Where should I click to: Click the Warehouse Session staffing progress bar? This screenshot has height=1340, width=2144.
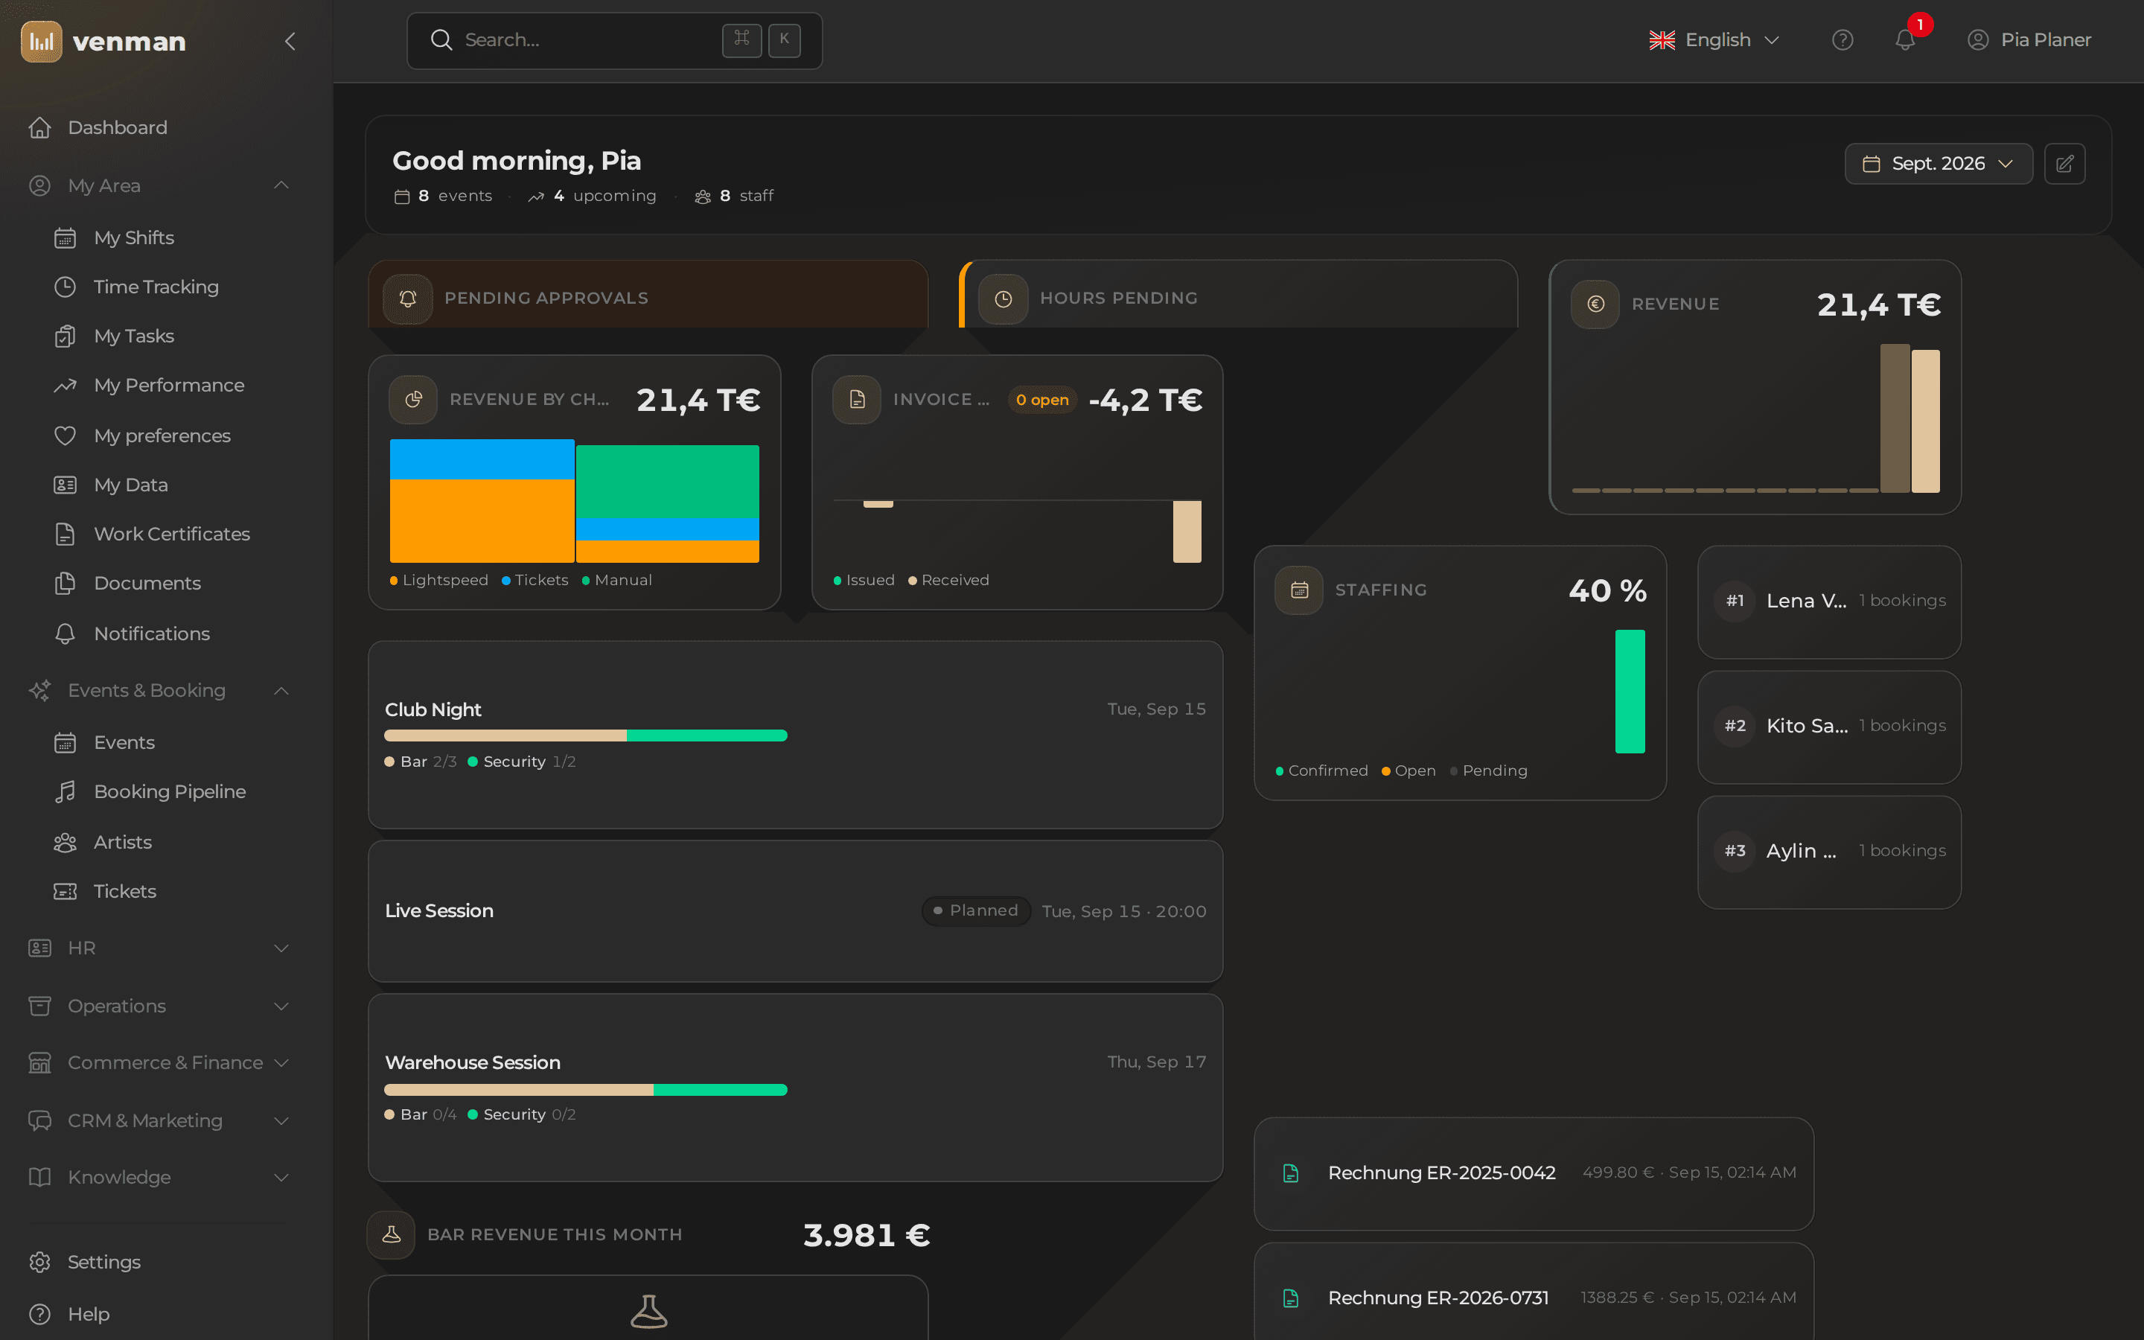pyautogui.click(x=586, y=1090)
